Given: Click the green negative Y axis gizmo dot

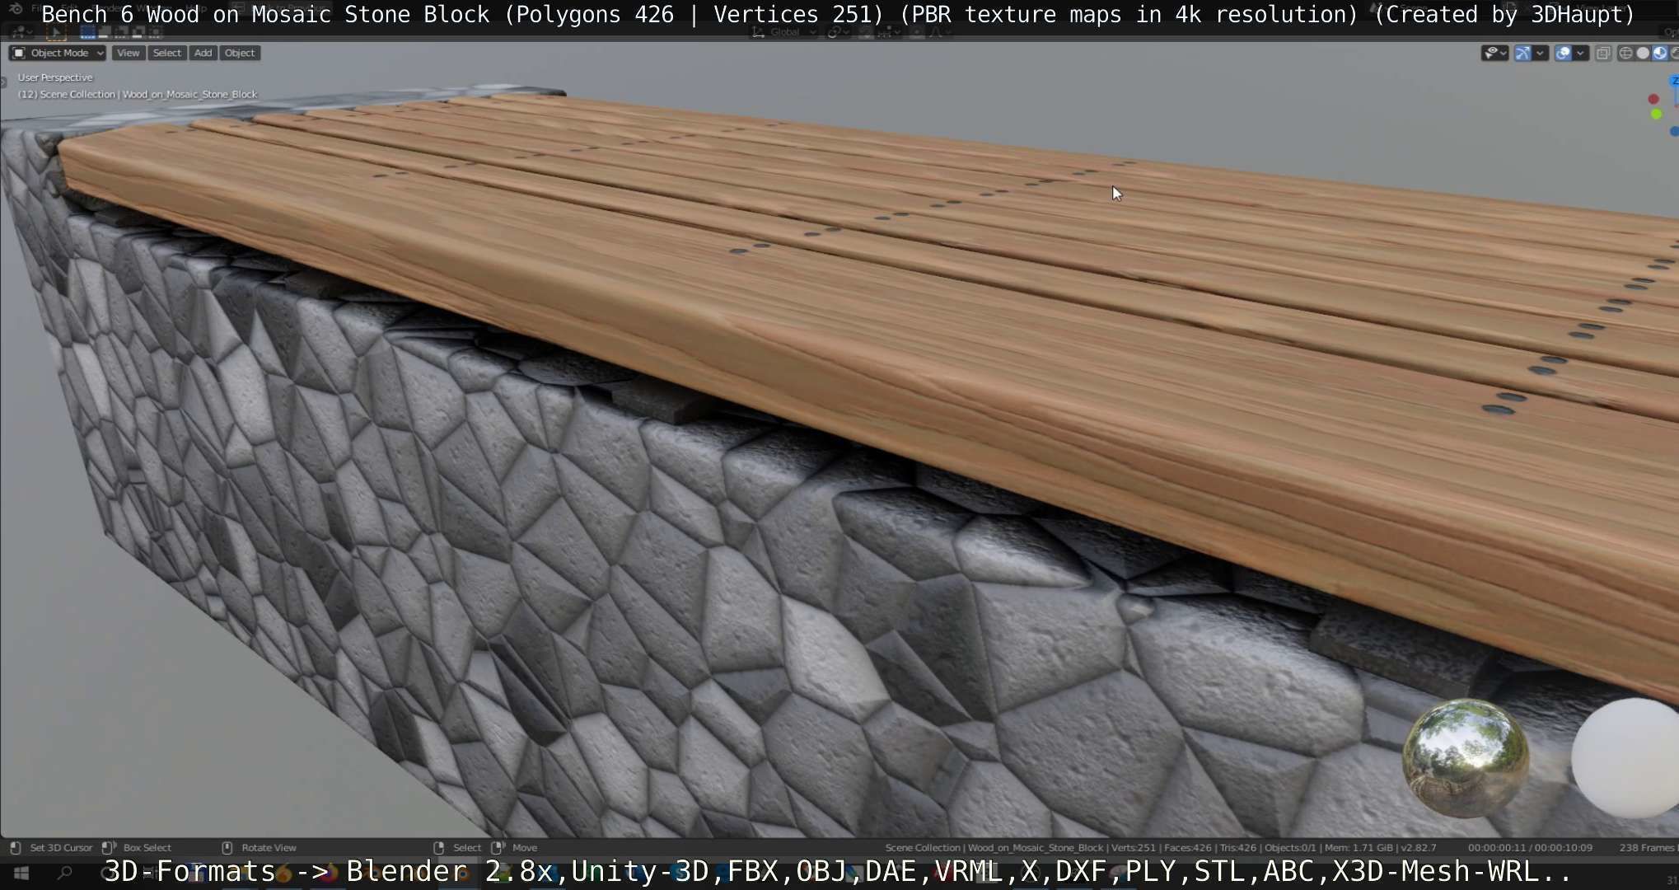Looking at the screenshot, I should click(x=1657, y=114).
